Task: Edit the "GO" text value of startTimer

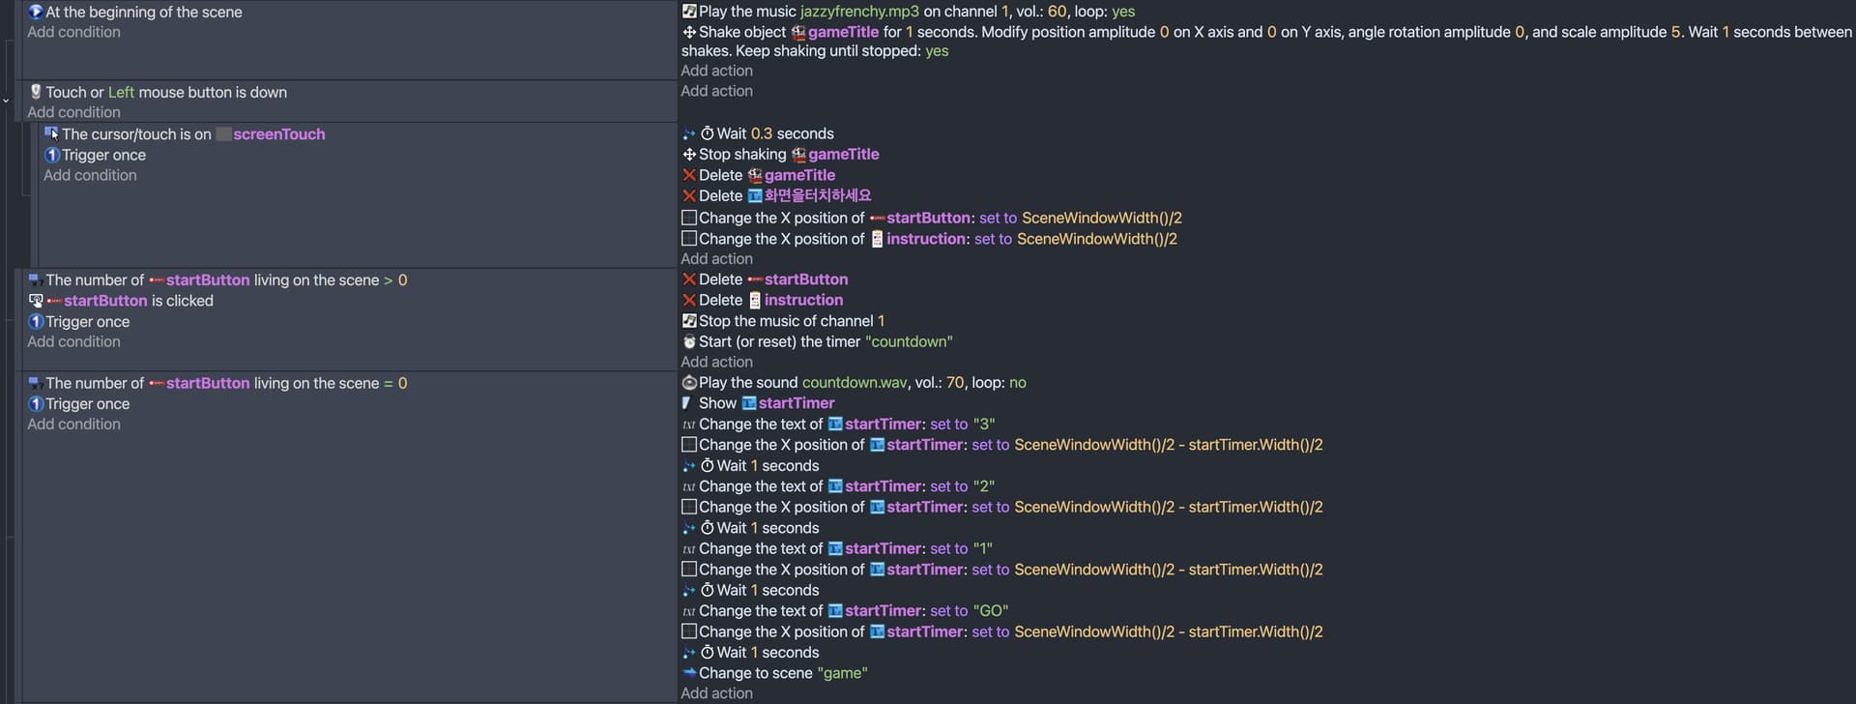Action: tap(991, 611)
